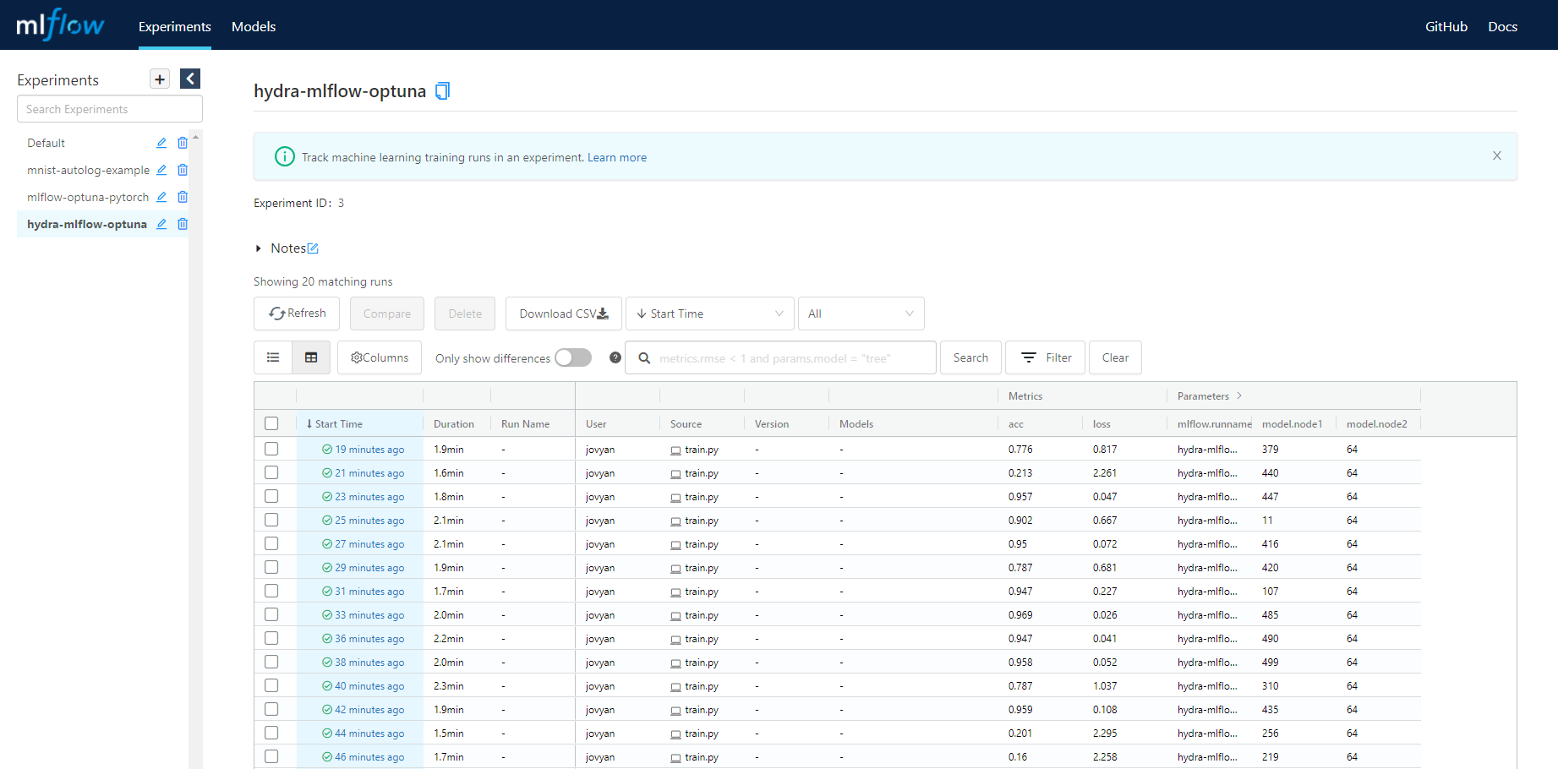Open Docs link in header
1558x769 pixels.
coord(1502,26)
